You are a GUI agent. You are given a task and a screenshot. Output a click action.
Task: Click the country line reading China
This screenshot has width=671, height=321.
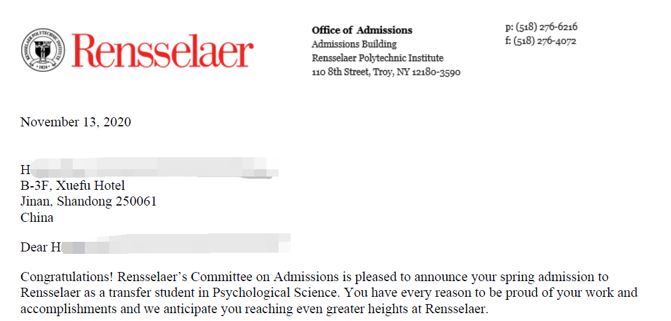(37, 218)
